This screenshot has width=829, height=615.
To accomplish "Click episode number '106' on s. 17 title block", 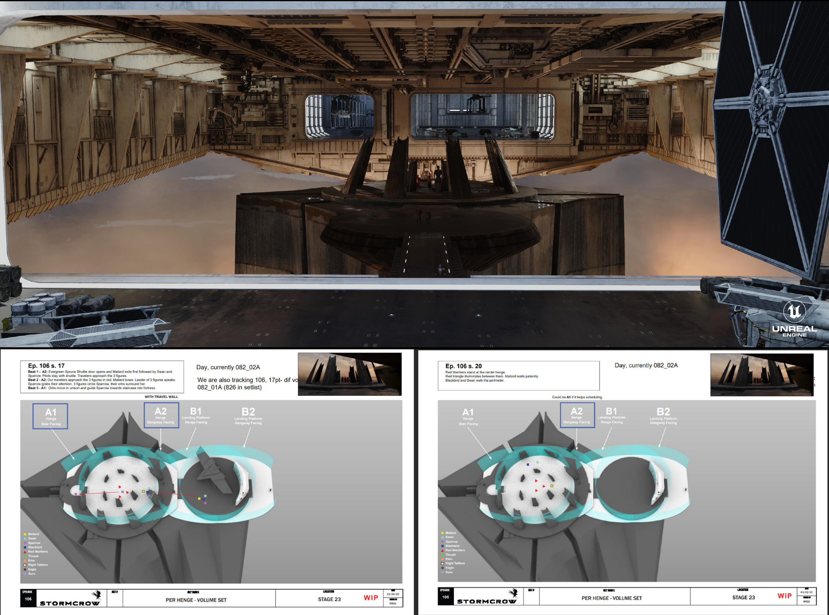I will 28,599.
